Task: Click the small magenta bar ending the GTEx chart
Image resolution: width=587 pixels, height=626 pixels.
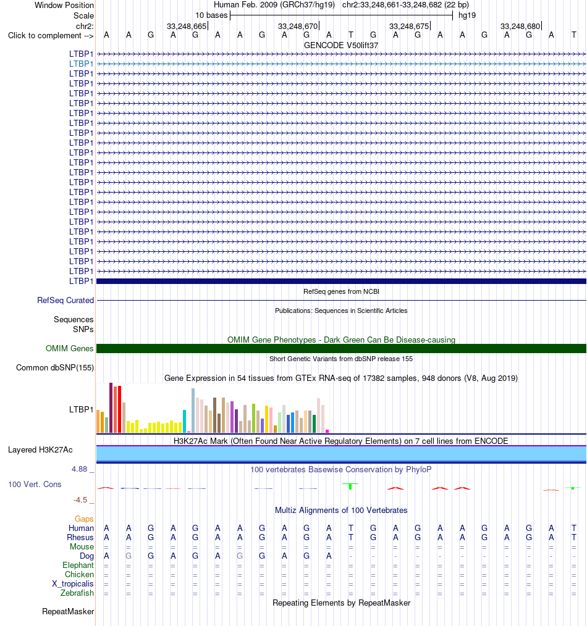Action: [x=327, y=431]
